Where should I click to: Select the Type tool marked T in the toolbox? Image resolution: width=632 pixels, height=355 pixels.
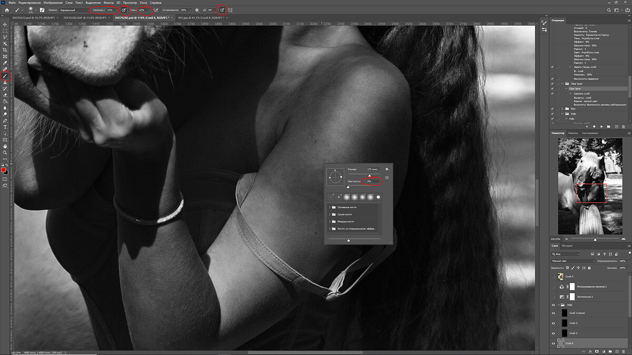tap(5, 127)
